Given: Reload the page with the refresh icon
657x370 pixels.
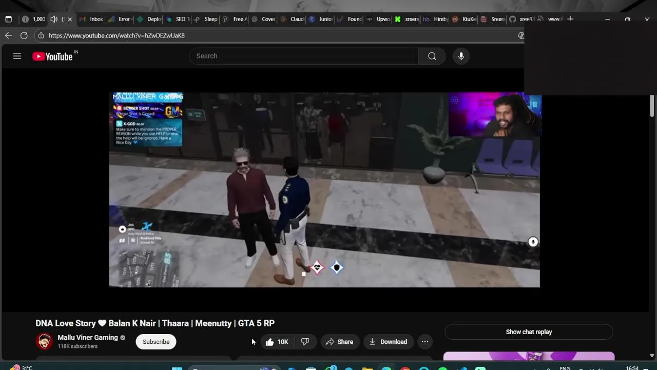Looking at the screenshot, I should [x=24, y=35].
